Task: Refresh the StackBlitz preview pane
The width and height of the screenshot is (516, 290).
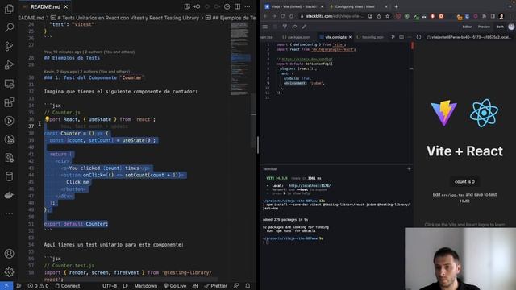Action: pyautogui.click(x=418, y=37)
